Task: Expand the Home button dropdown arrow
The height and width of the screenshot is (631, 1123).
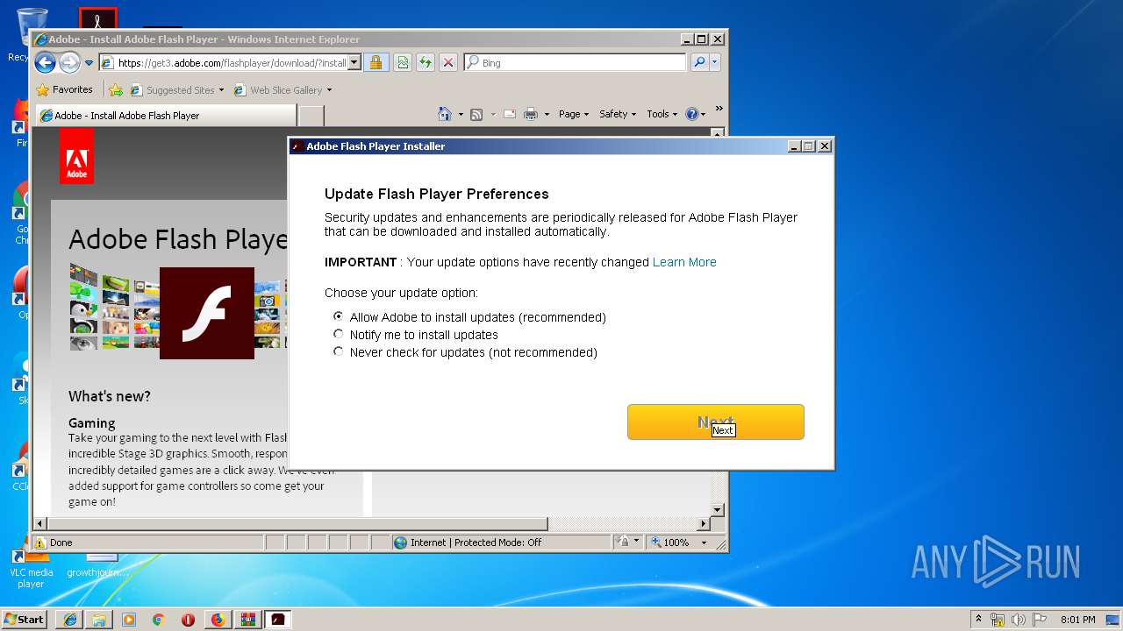Action: (x=461, y=114)
